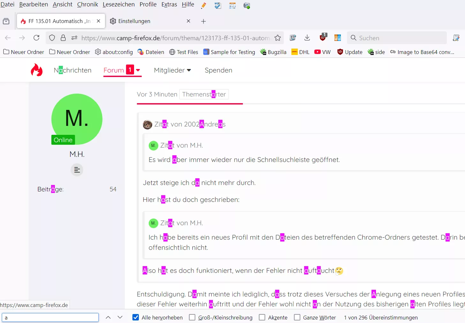465x323 pixels.
Task: Uncheck Alle hervorheben checkbox
Action: tap(136, 317)
